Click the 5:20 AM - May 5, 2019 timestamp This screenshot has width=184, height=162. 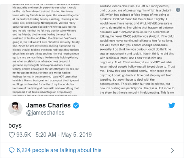pos(64,135)
